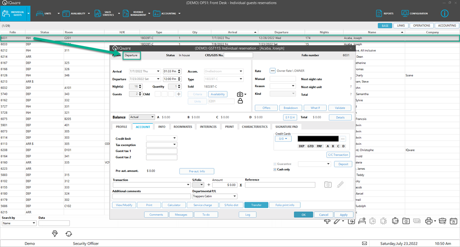Switch to the SIGNATURE PAD tab
This screenshot has height=247, width=460.
click(x=286, y=127)
